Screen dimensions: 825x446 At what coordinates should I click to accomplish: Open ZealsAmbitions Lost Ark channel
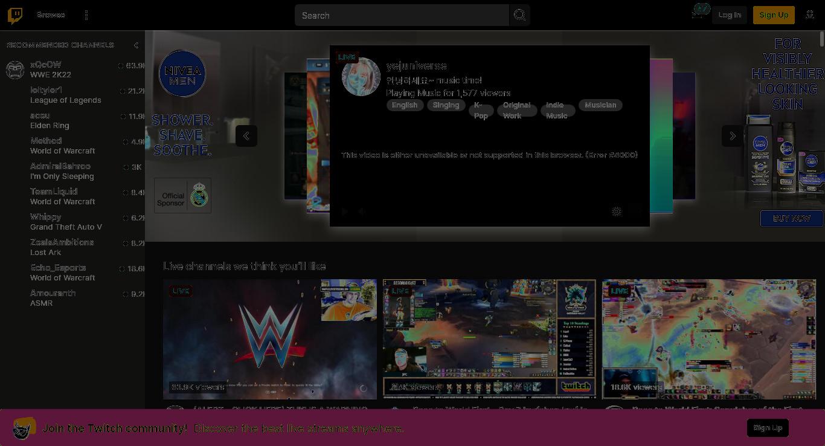pyautogui.click(x=72, y=247)
